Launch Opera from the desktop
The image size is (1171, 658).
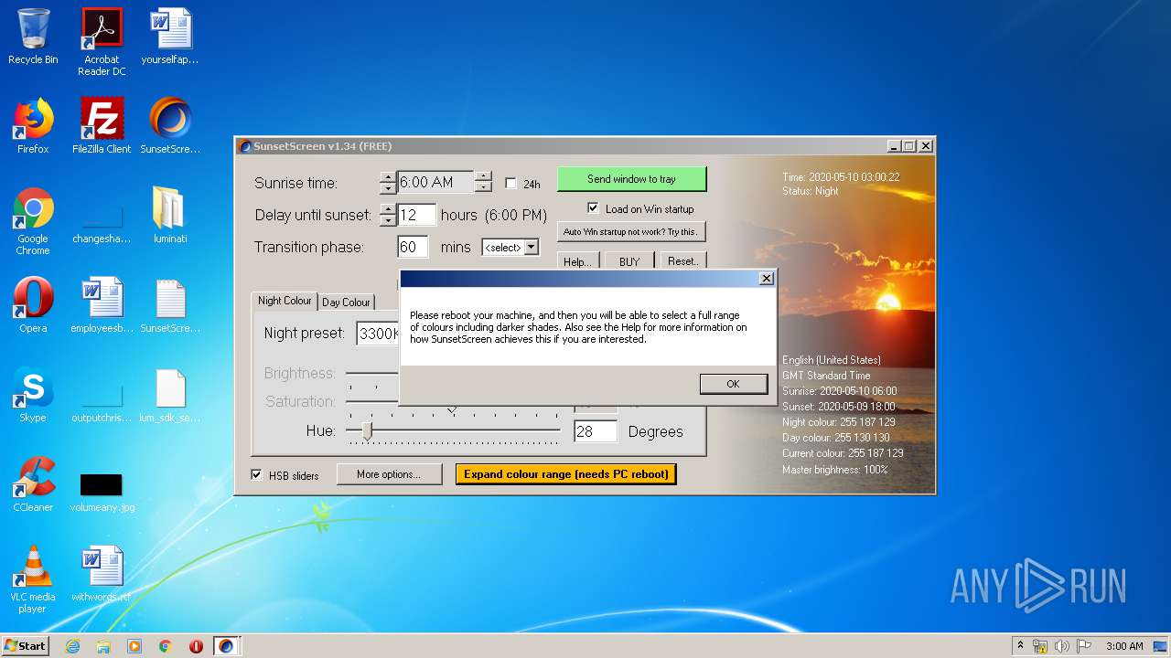point(33,305)
